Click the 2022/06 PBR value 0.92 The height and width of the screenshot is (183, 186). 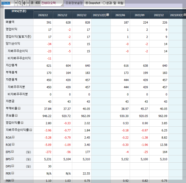[126, 181]
